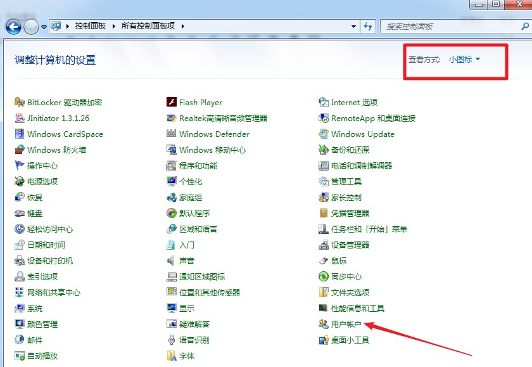Open the 默认程序 icon
532x367 pixels.
172,213
